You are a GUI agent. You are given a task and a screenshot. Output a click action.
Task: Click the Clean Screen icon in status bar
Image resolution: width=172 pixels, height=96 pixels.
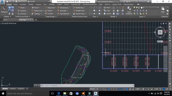click(167, 89)
